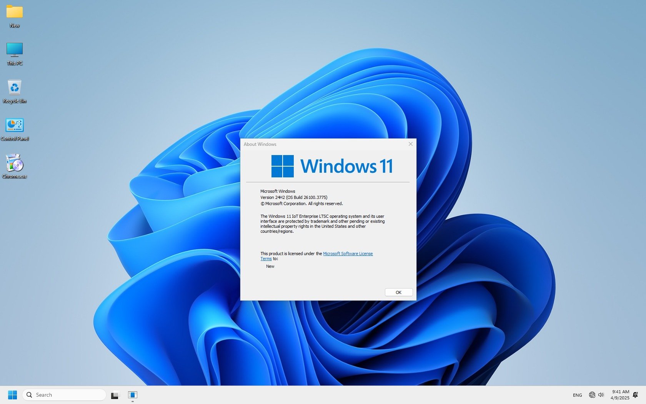The width and height of the screenshot is (646, 404).
Task: Click the taskbar Search box
Action: tap(64, 395)
